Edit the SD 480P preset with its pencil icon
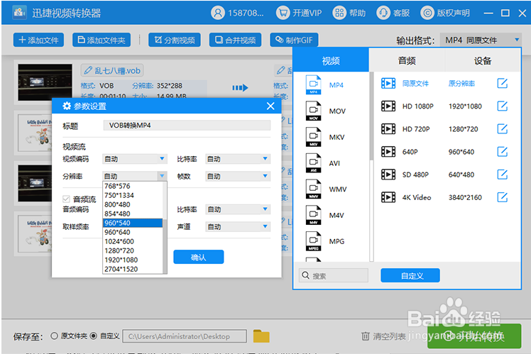Viewport: 531px width, 354px height. tap(502, 175)
